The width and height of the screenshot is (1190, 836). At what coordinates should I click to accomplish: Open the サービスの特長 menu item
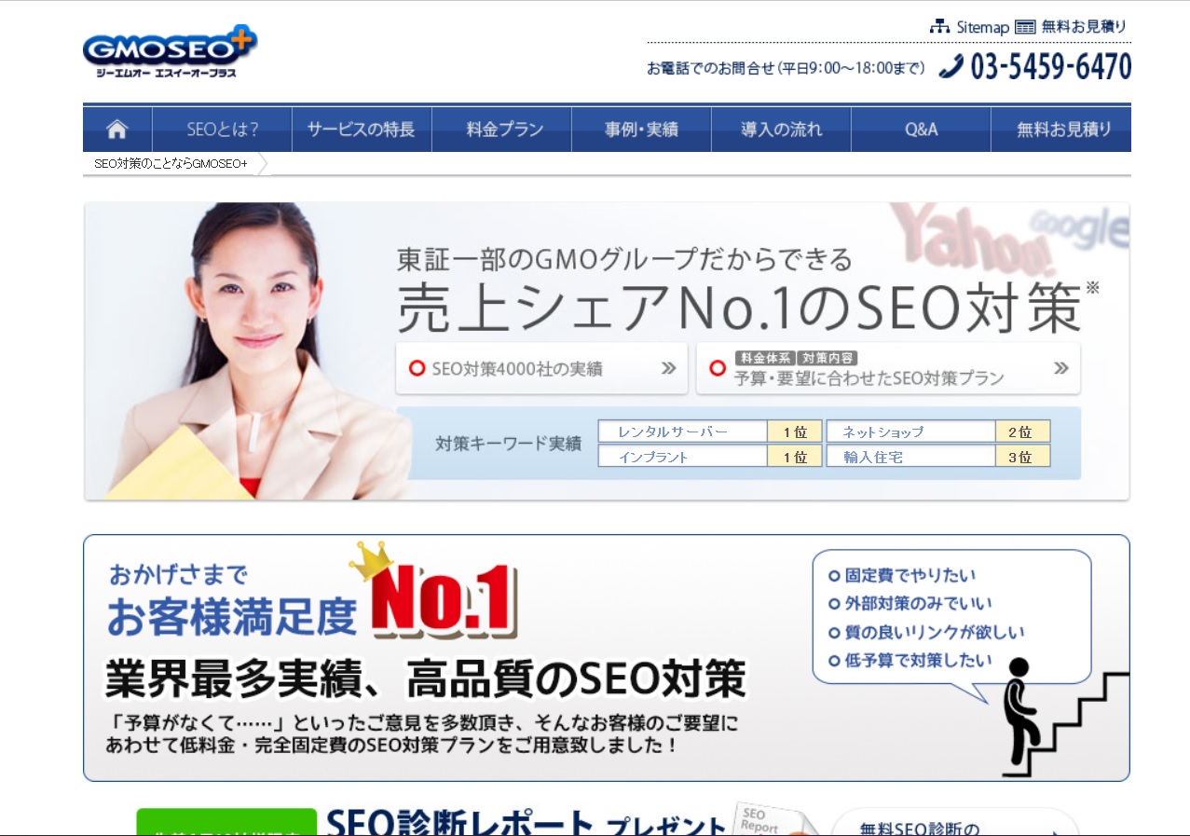(362, 130)
